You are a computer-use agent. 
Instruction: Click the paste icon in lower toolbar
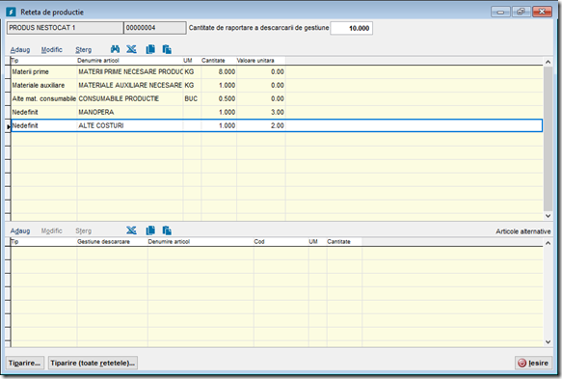pos(167,230)
